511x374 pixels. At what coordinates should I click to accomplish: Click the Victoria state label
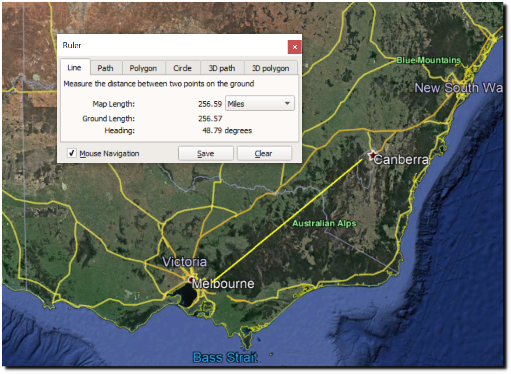click(x=184, y=262)
